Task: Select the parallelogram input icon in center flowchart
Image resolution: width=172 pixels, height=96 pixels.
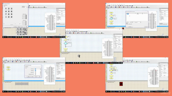Action: click(66, 40)
